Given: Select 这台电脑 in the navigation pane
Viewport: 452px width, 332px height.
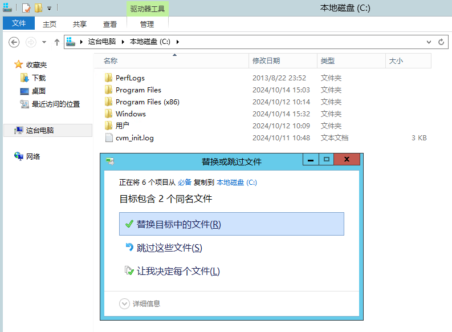Looking at the screenshot, I should tap(48, 131).
